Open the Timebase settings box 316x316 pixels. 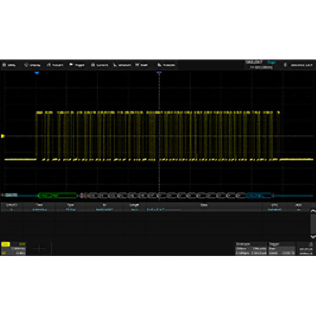click(x=251, y=248)
